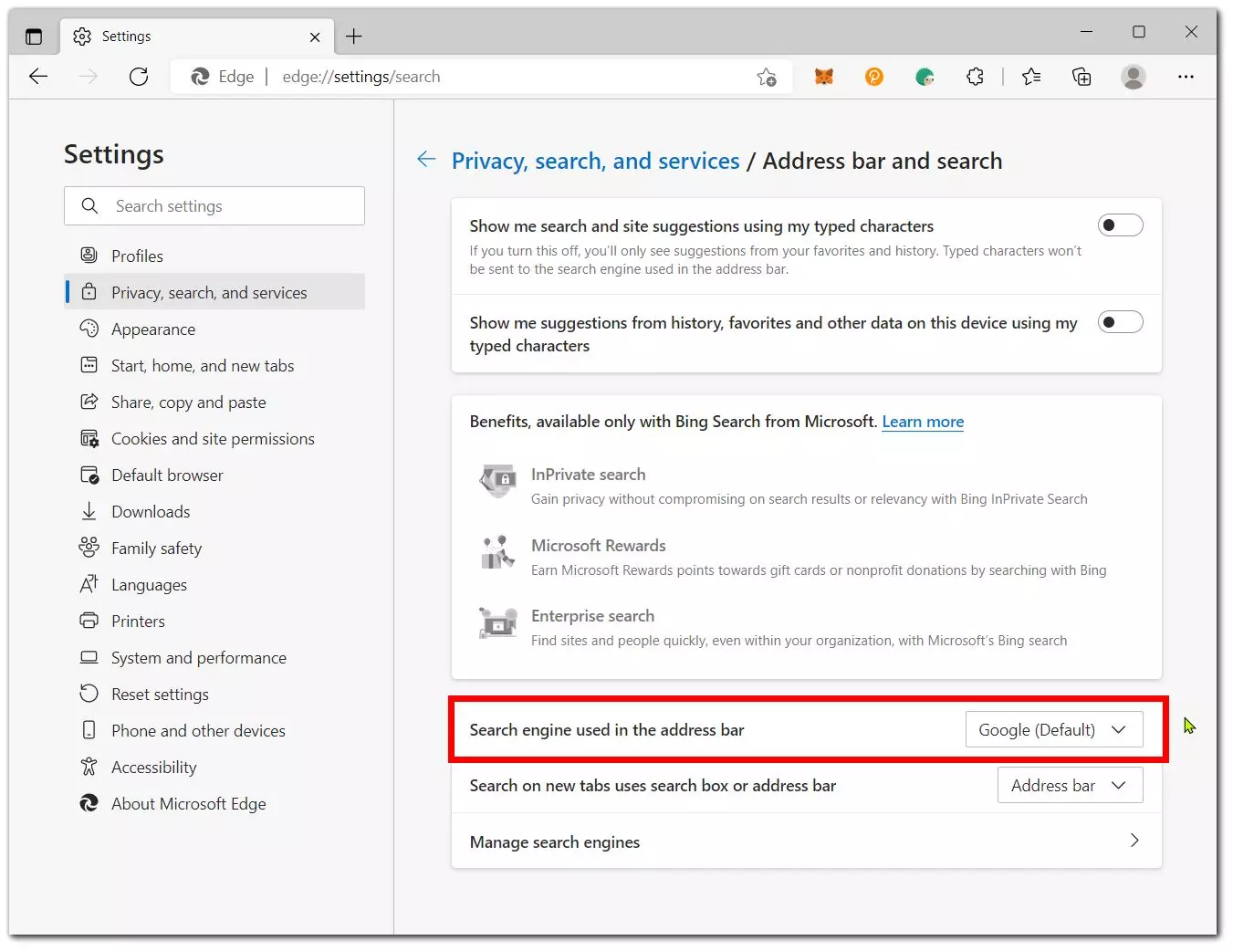Open Appearance settings
The image size is (1233, 951).
pyautogui.click(x=214, y=329)
